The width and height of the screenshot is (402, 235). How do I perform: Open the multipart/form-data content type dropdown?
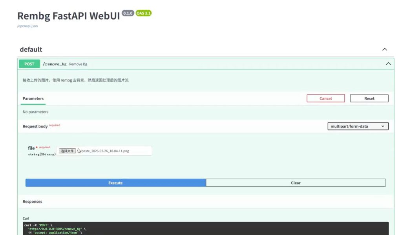[358, 126]
